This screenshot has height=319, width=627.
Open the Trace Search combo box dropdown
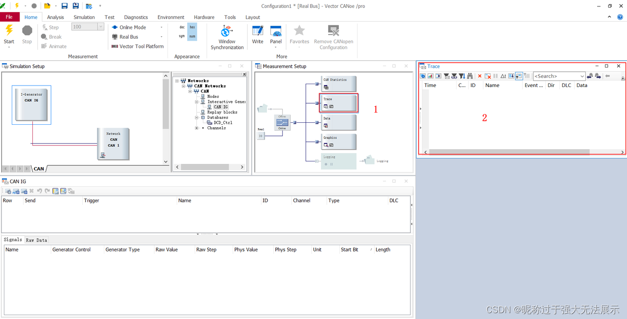[582, 76]
